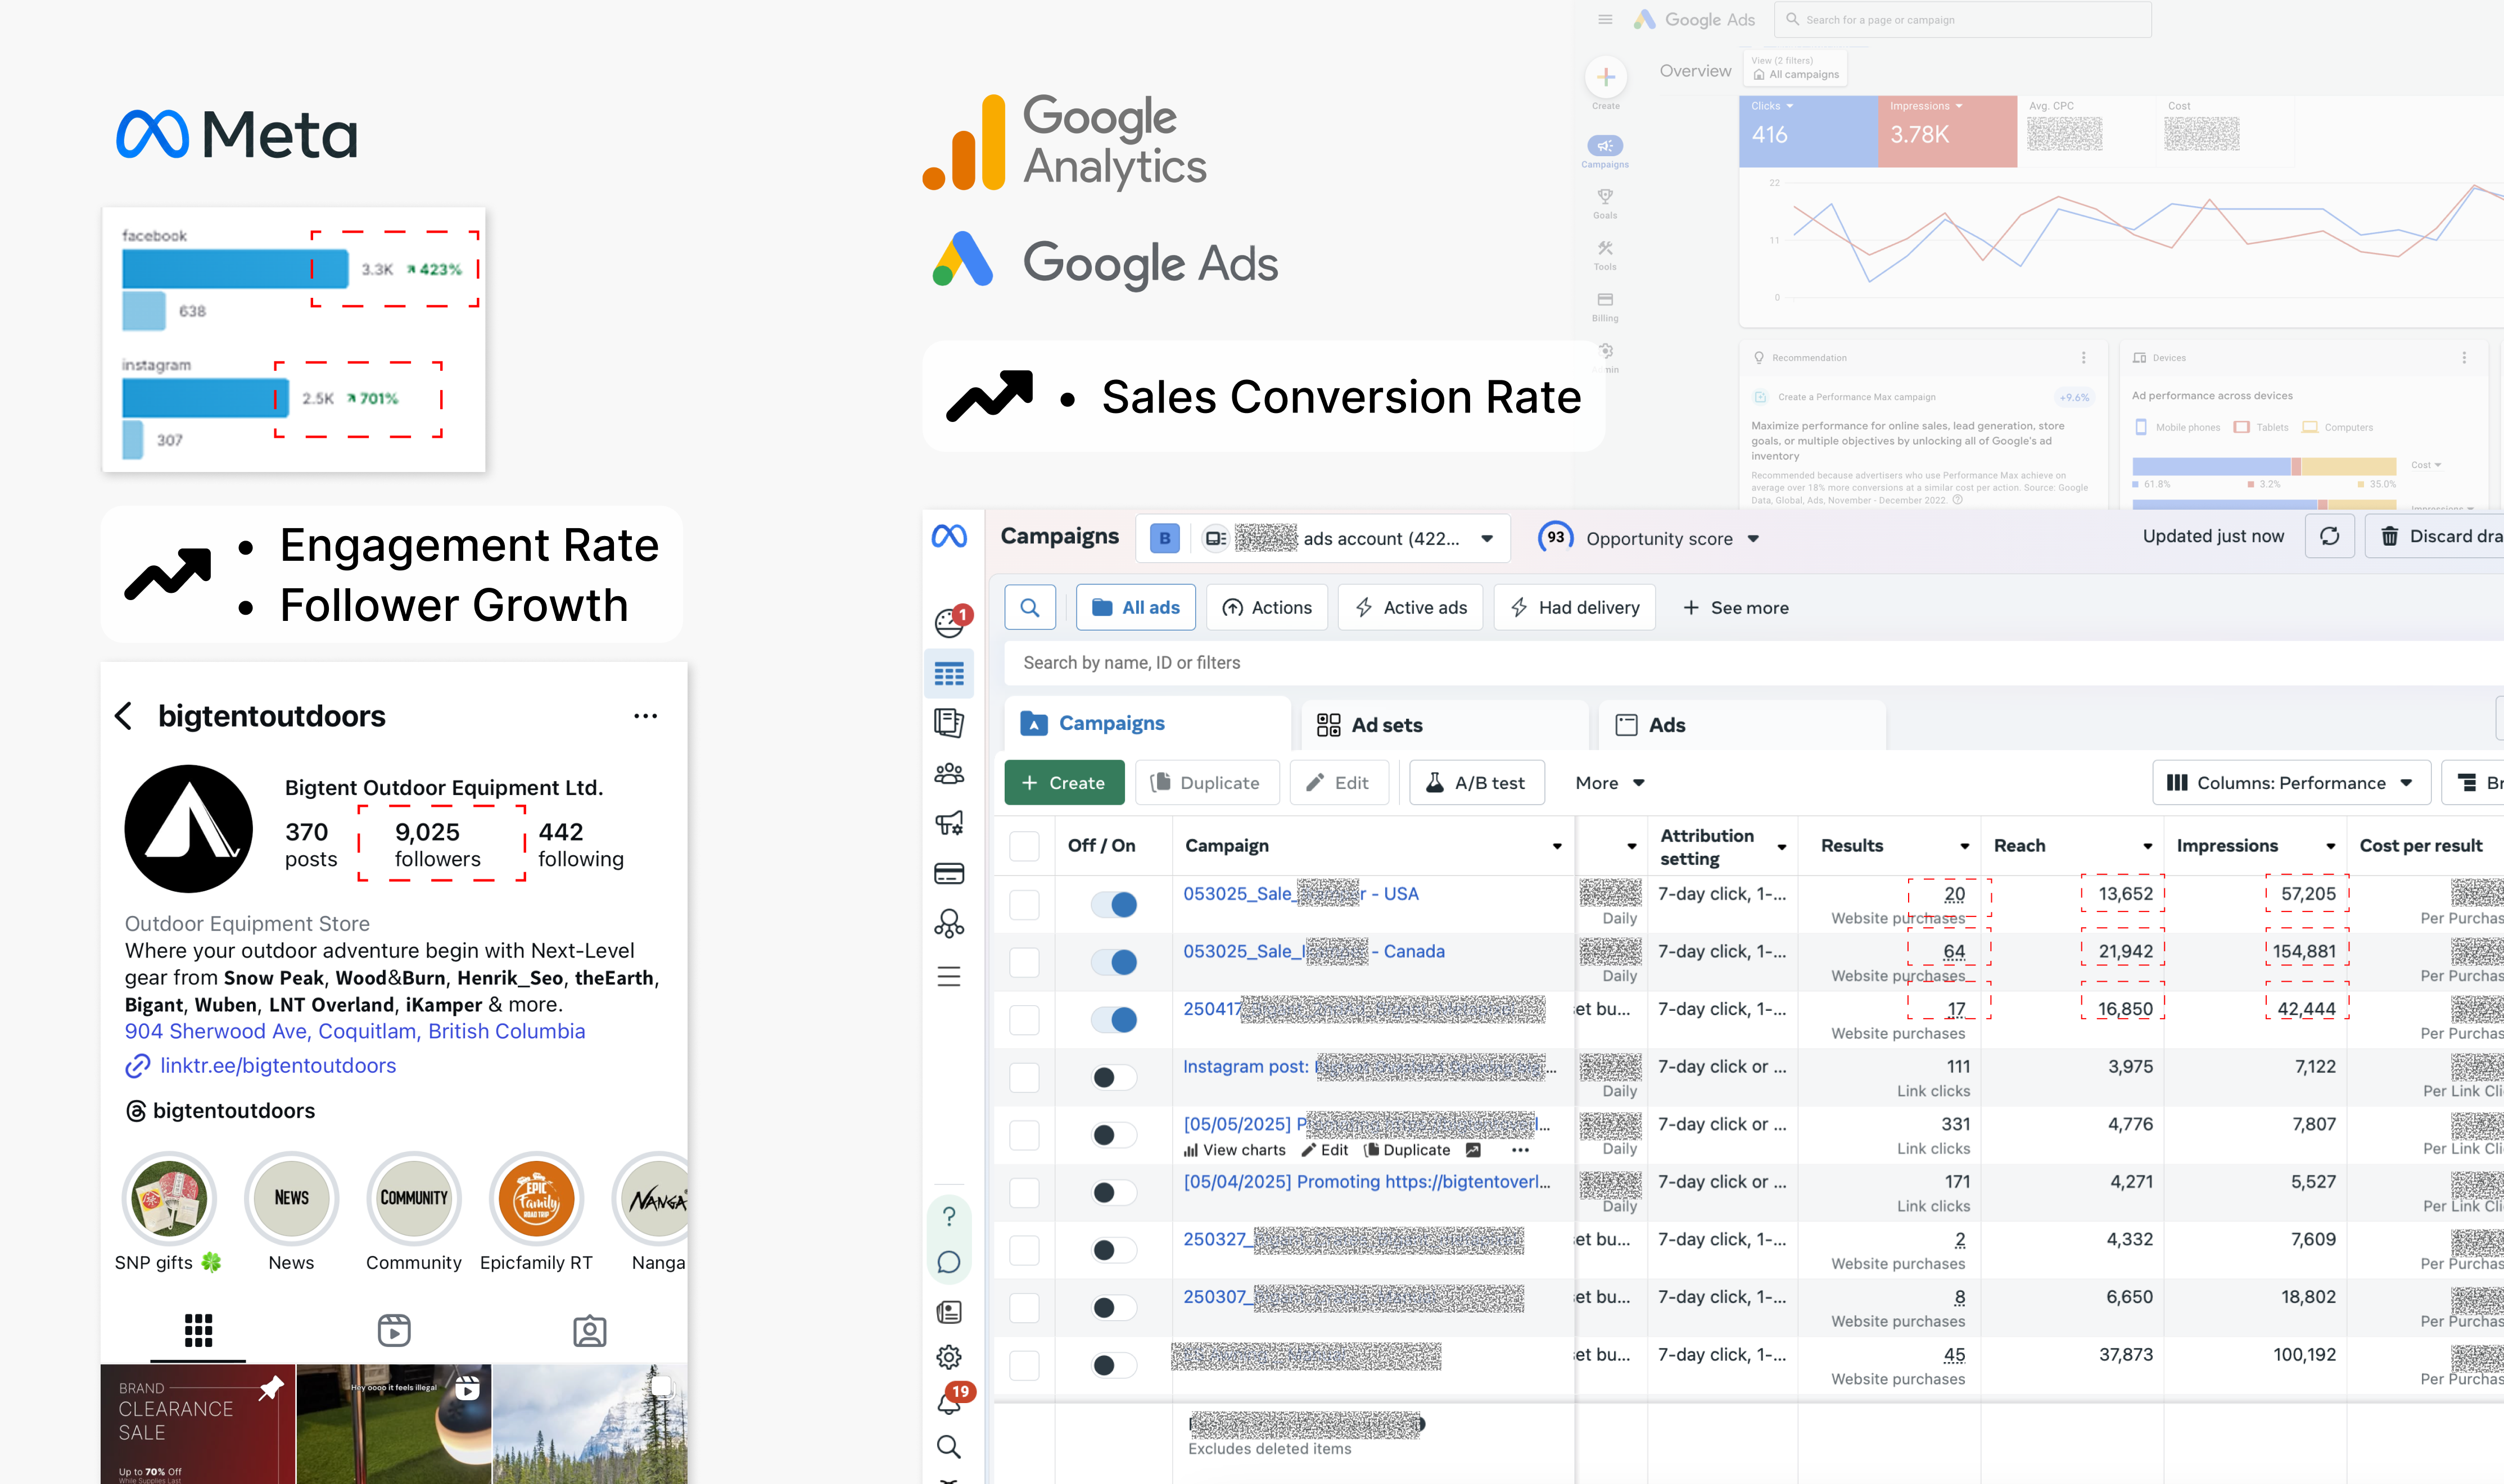Viewport: 2504px width, 1484px height.
Task: Open the Billing card icon in Meta sidebar
Action: click(x=948, y=873)
